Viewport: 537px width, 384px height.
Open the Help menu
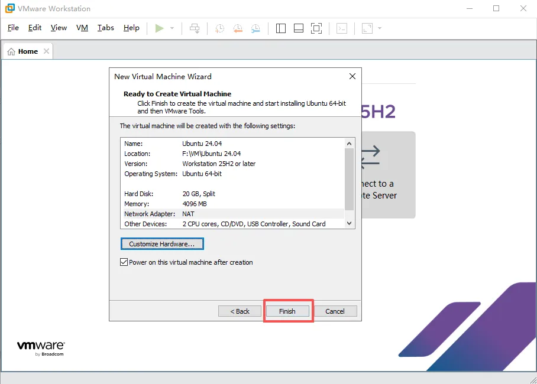pos(131,28)
